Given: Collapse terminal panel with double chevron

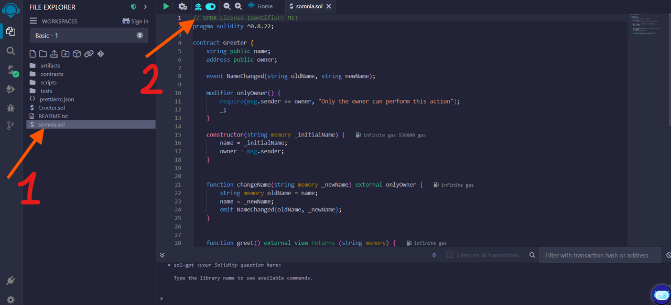Looking at the screenshot, I should click(x=162, y=255).
